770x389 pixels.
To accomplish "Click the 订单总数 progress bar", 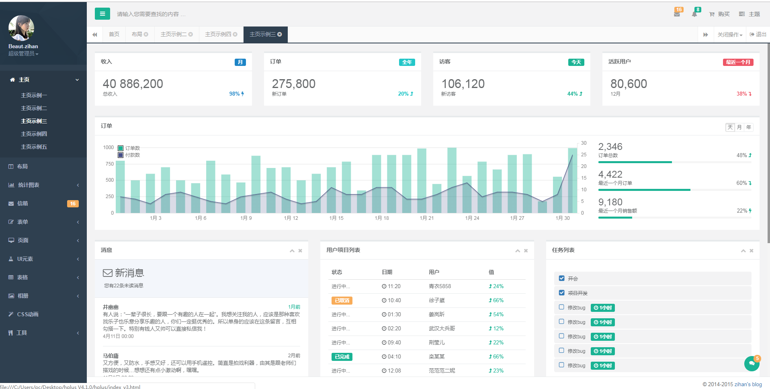I will 675,162.
